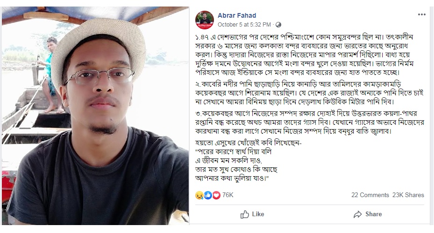Click the red heart reaction icon

click(216, 195)
